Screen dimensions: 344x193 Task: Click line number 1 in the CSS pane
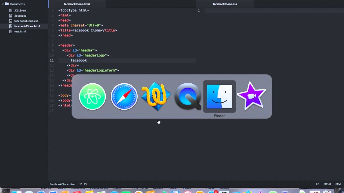pyautogui.click(x=199, y=10)
